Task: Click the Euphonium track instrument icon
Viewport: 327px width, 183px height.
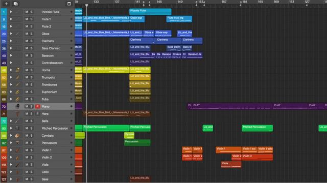Action: pyautogui.click(x=17, y=91)
